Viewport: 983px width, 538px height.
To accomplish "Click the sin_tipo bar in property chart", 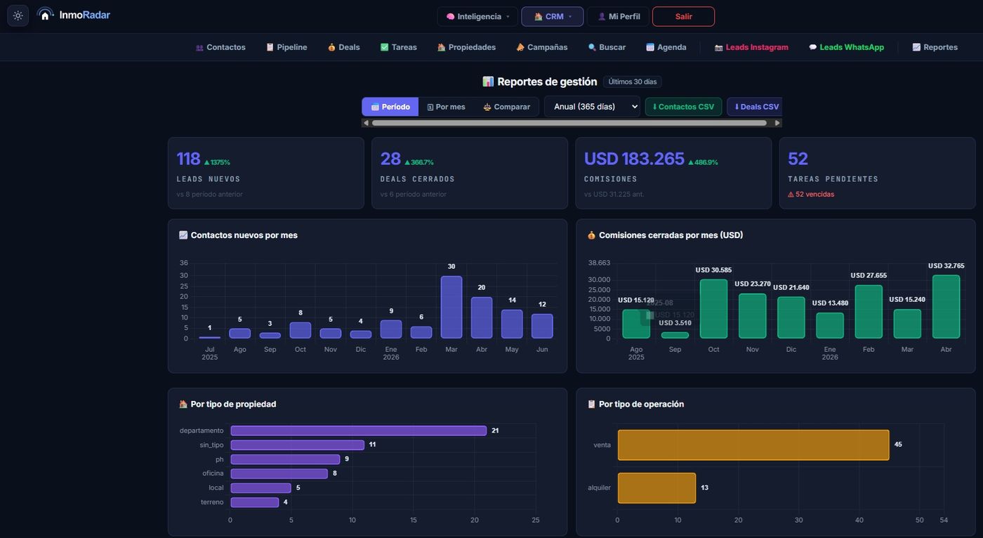I will (x=298, y=445).
